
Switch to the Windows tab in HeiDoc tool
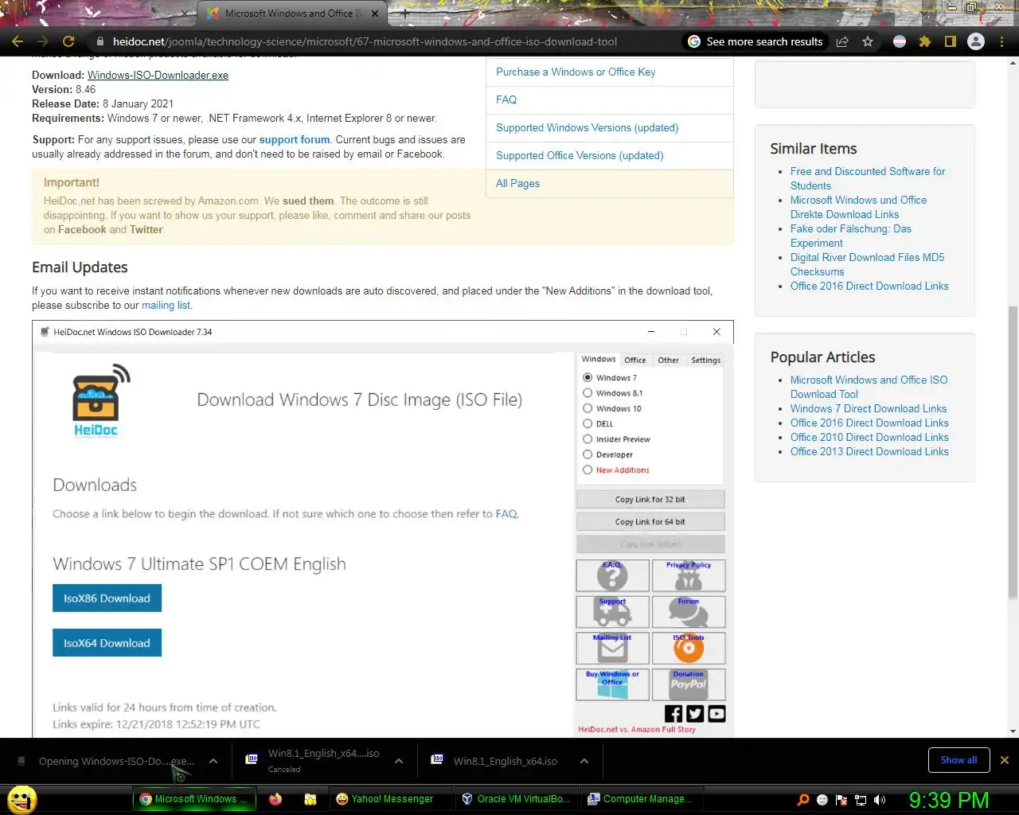point(599,359)
